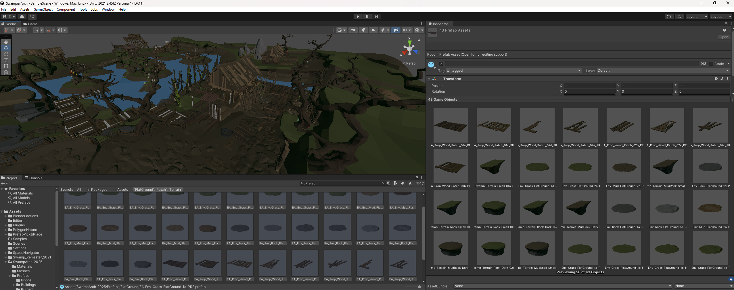Open the GameObject menu
734x290 pixels.
click(x=43, y=9)
